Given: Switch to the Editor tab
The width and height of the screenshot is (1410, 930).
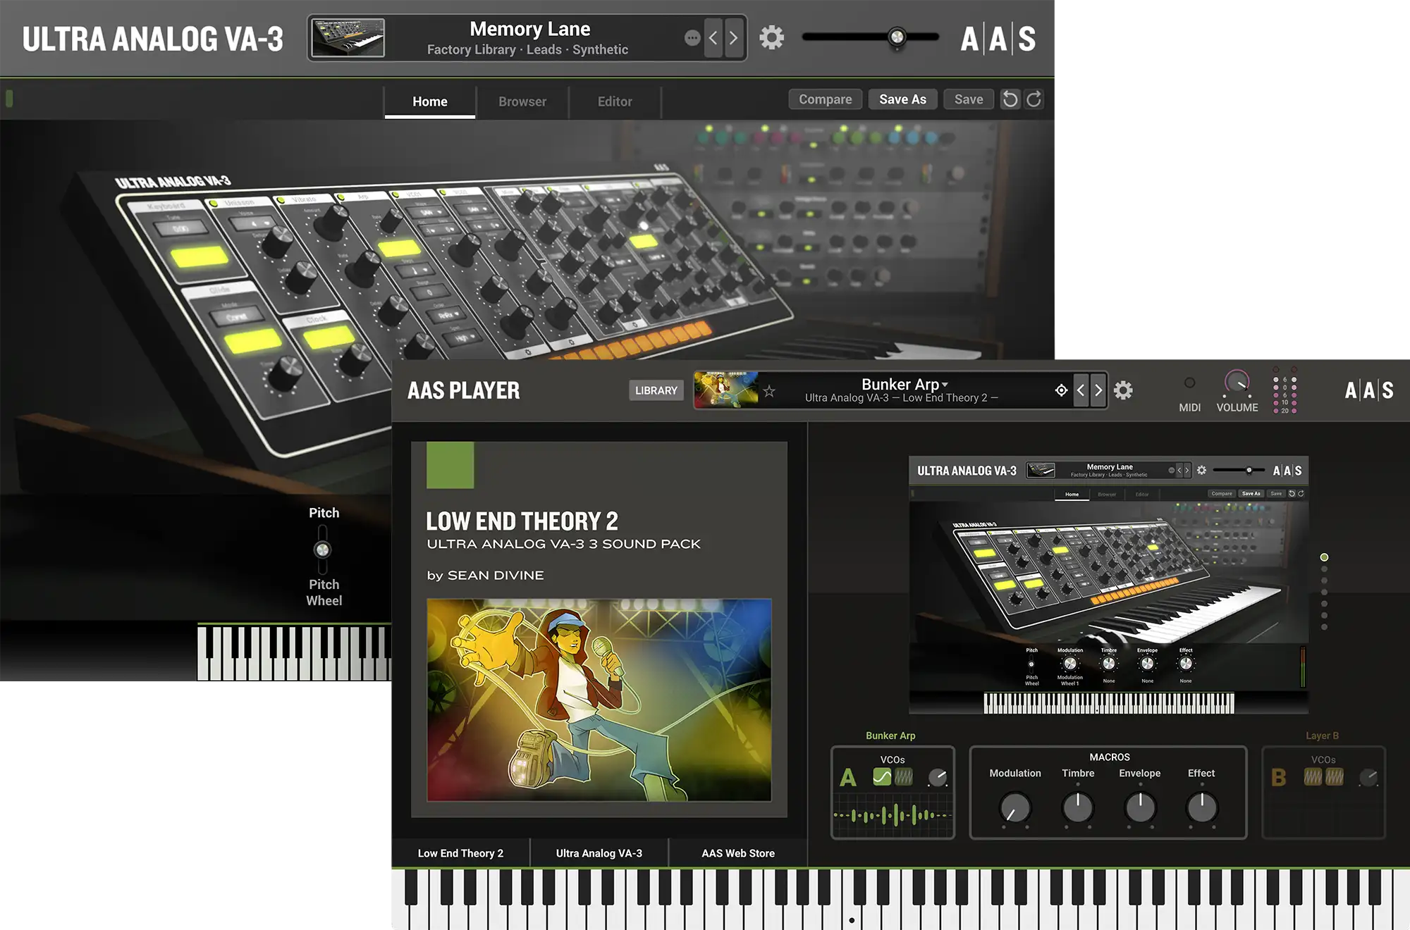Looking at the screenshot, I should [x=615, y=101].
